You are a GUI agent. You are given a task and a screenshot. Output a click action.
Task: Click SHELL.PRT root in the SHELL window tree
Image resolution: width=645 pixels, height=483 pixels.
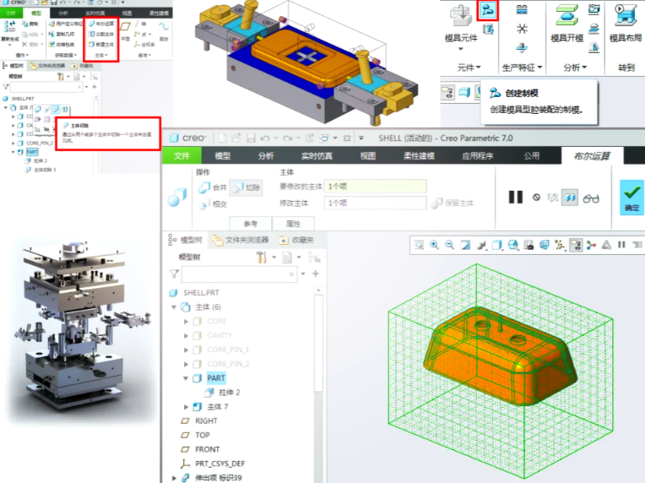[x=201, y=292]
